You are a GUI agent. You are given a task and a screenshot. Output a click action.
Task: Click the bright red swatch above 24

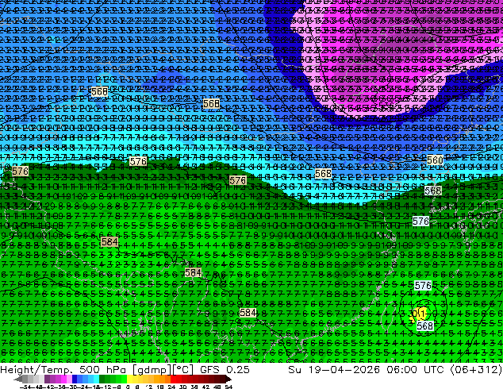pos(173,379)
